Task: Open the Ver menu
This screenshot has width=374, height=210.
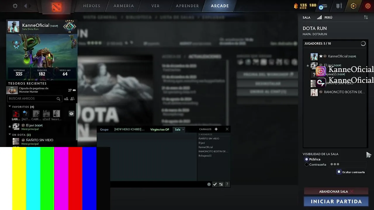Action: coord(155,6)
